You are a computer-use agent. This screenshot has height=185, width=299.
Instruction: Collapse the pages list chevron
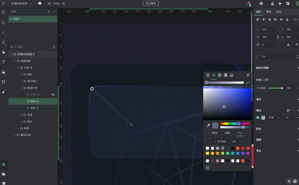coord(54,12)
